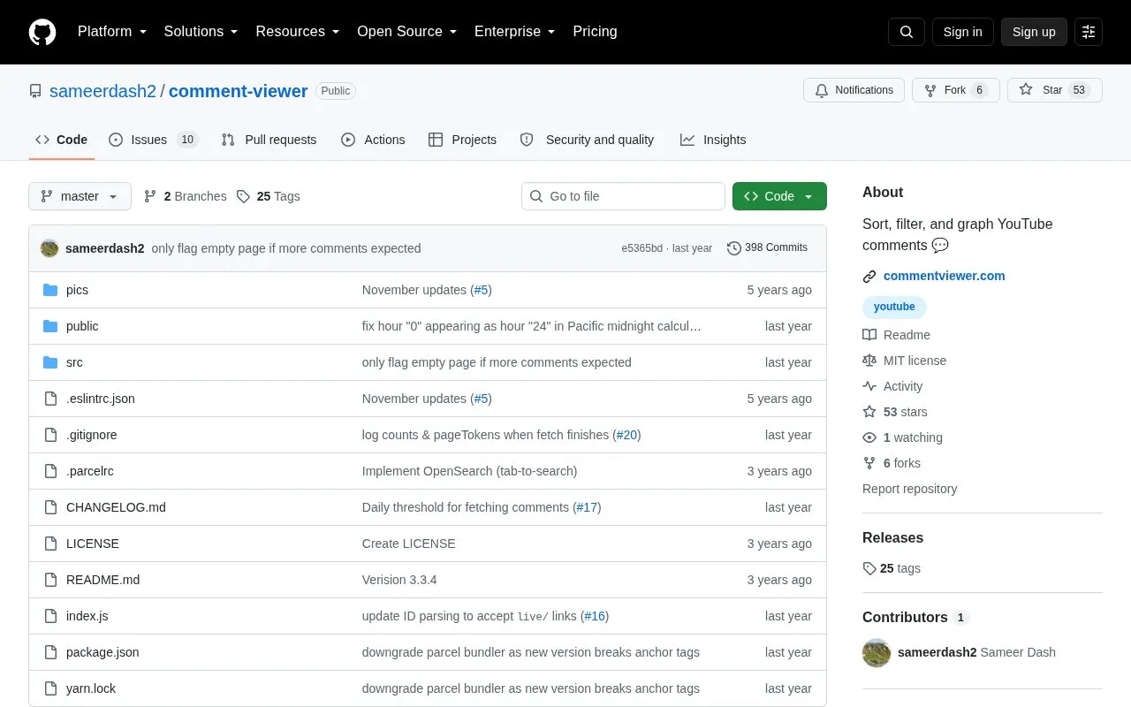Click the MIT license scale icon
Image resolution: width=1131 pixels, height=707 pixels.
tap(869, 361)
